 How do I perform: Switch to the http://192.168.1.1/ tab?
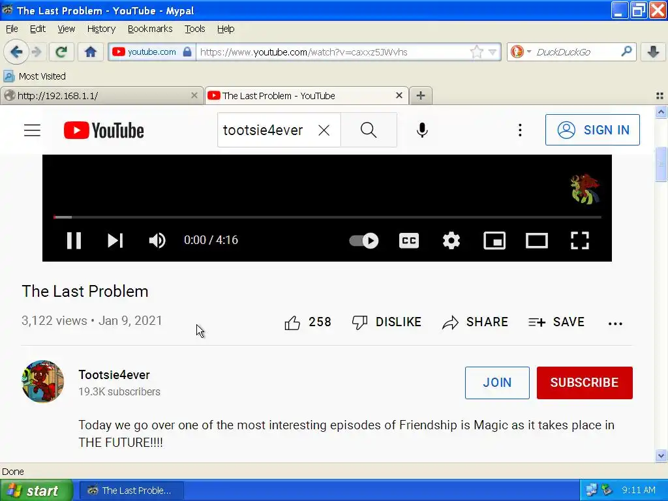point(102,95)
